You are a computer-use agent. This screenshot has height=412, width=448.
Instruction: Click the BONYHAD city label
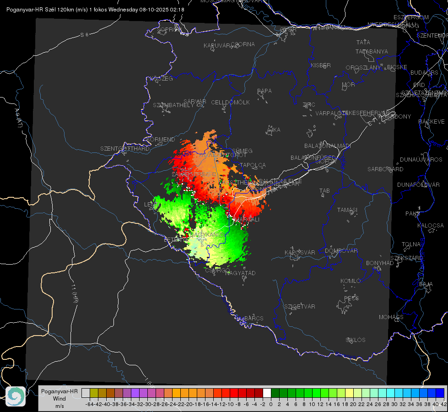380,263
